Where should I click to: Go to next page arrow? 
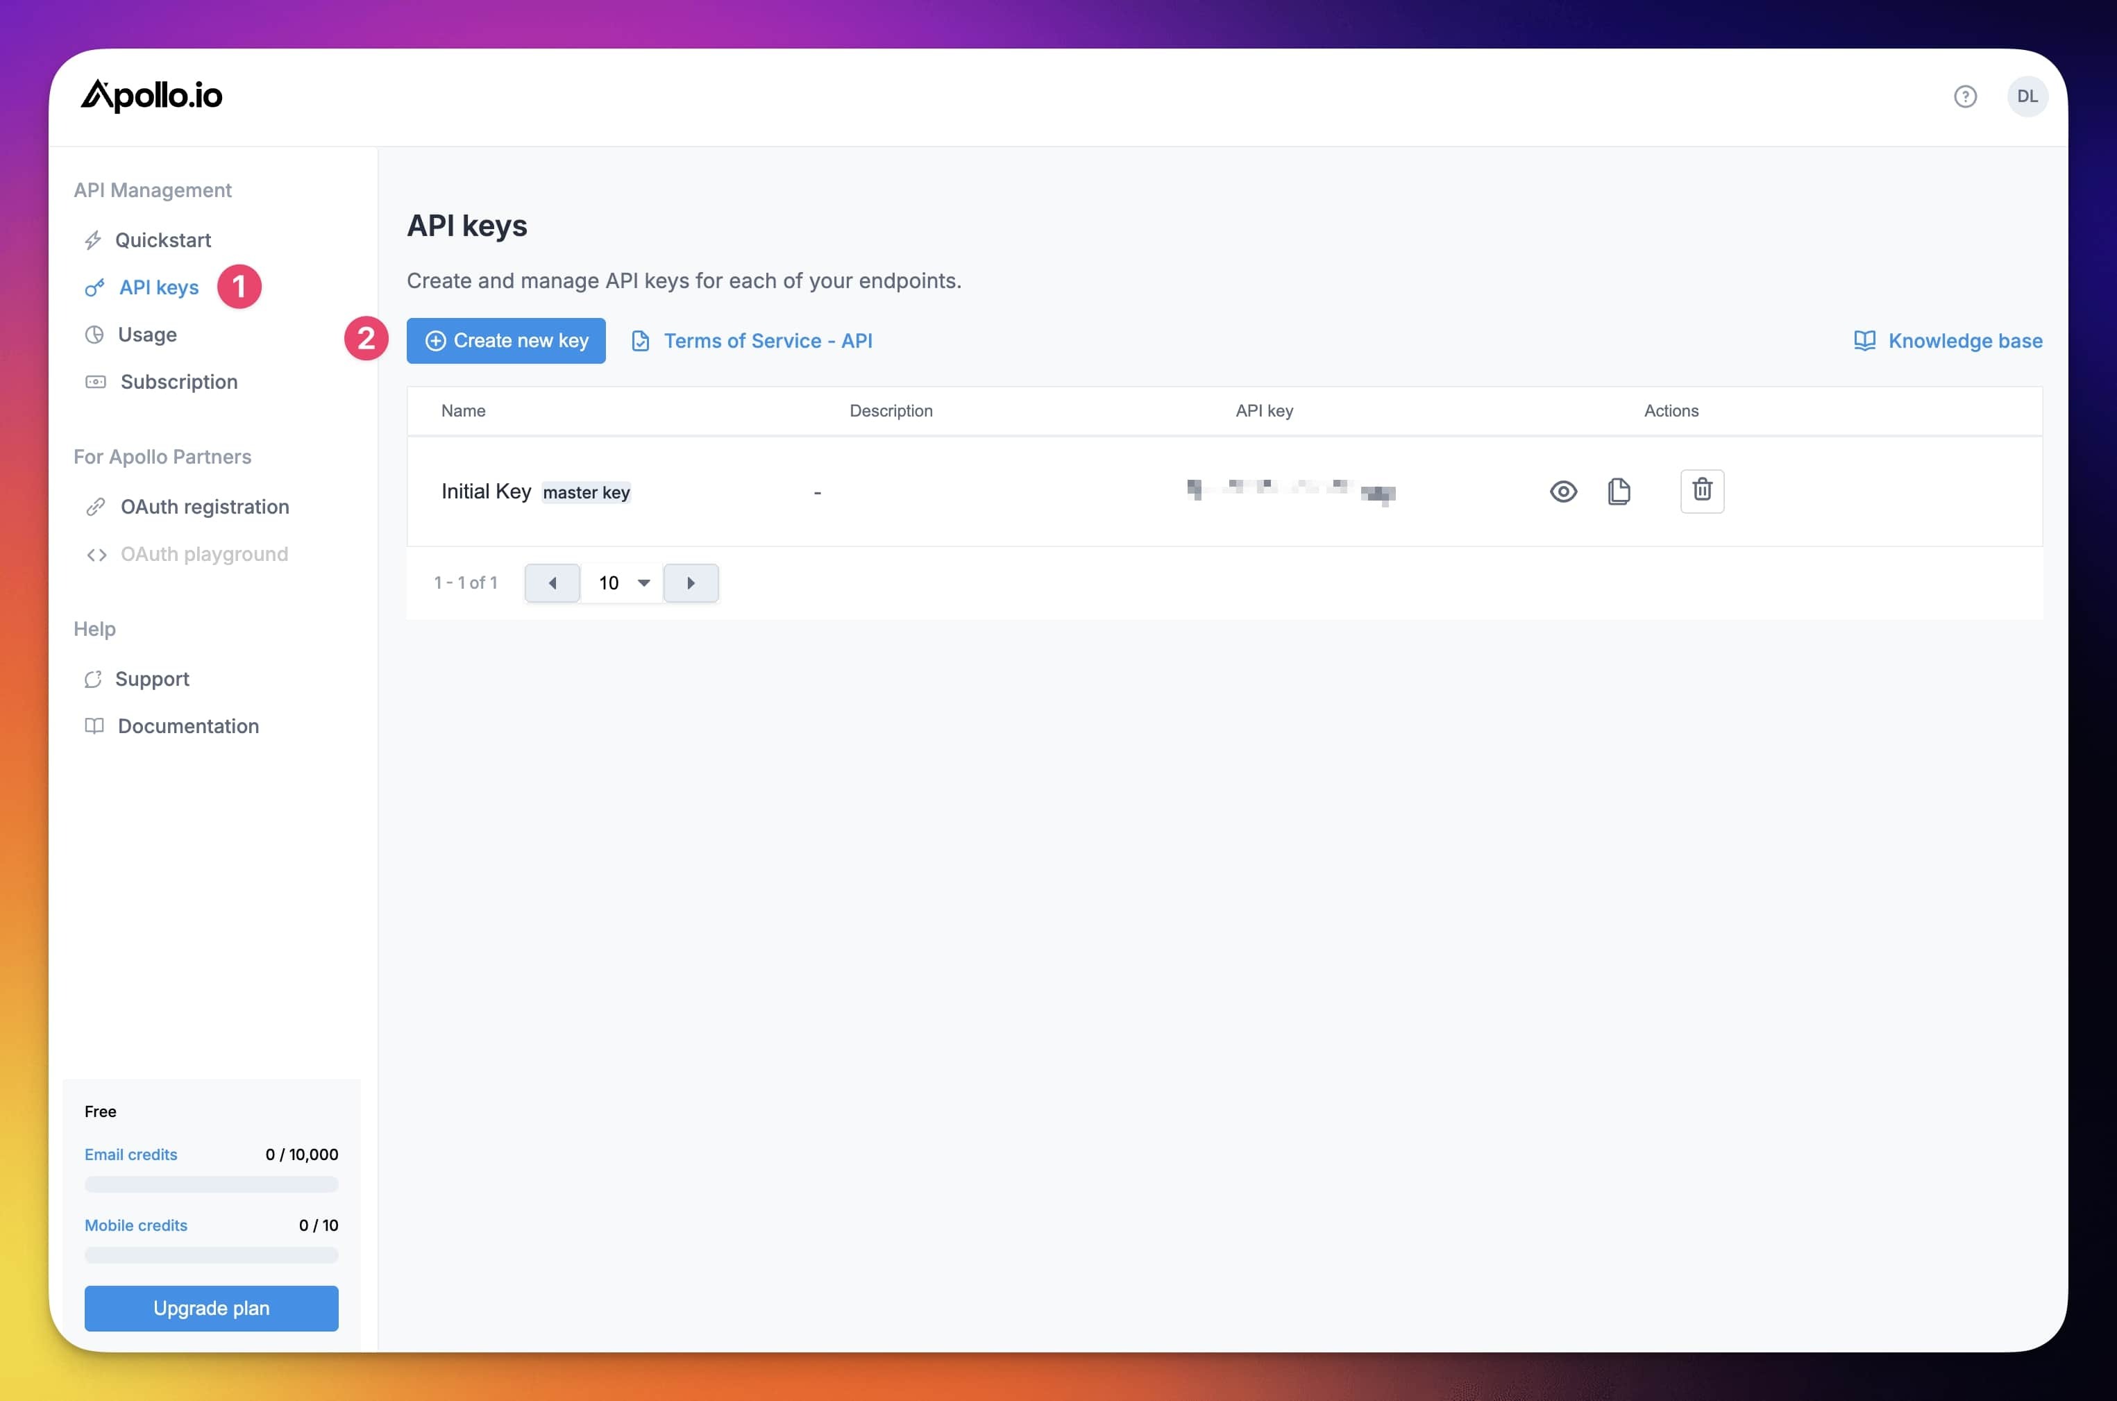691,583
